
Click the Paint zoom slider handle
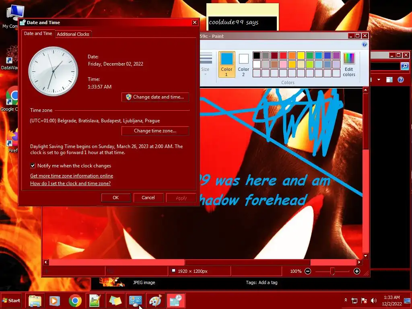[332, 271]
